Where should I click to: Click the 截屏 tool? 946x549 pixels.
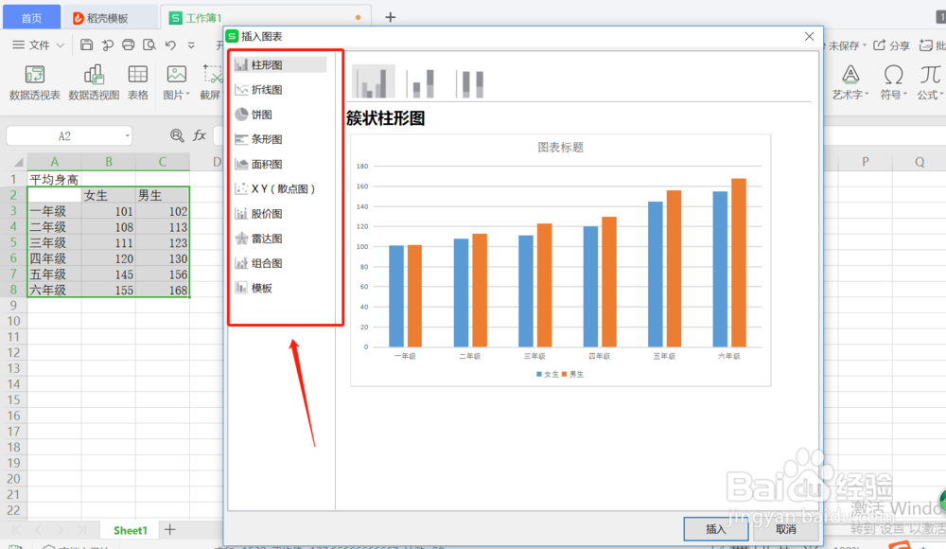pos(211,82)
